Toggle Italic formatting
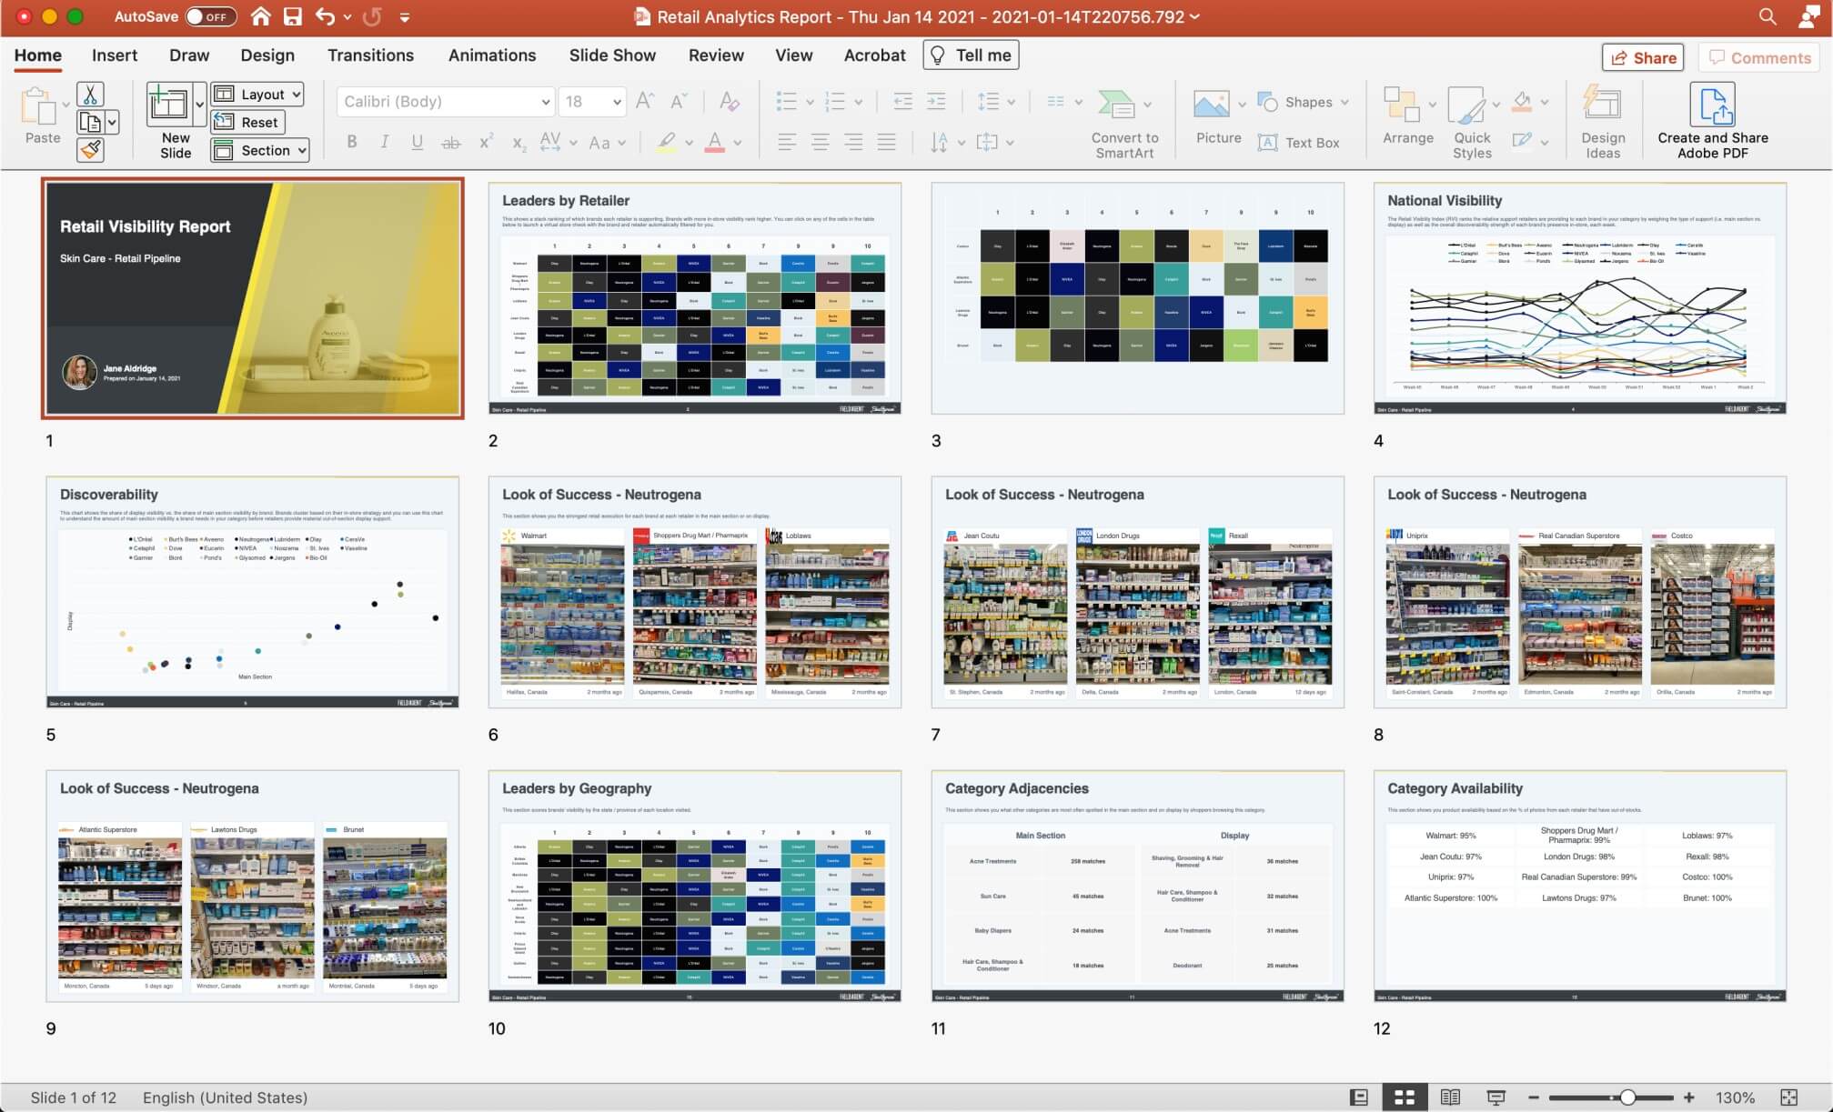 (x=384, y=142)
